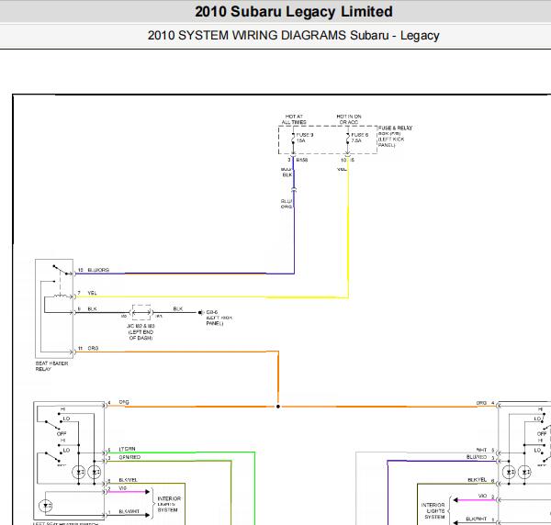Click the ORG label at left switch pin 4
551x525 pixels.
(x=124, y=402)
